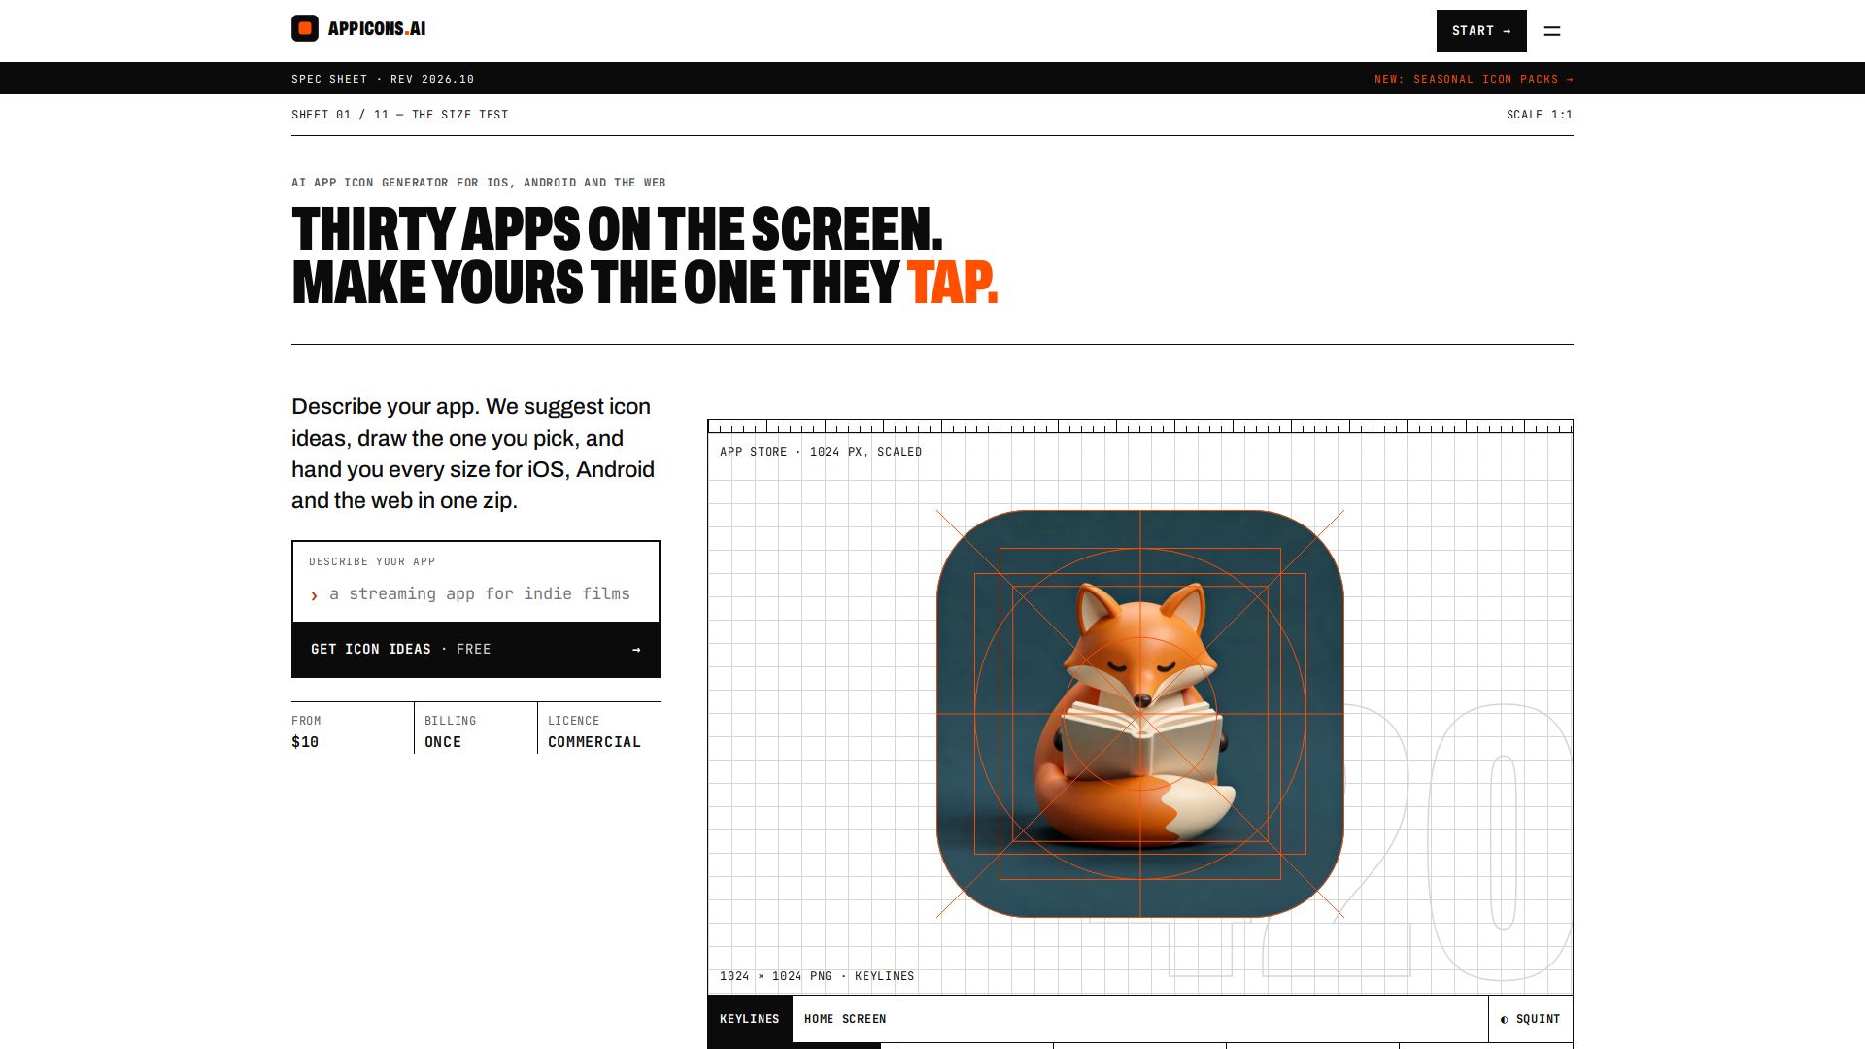
Task: Click the '1024 × 1024 PNG · KEYLINES' caption
Action: point(817,976)
